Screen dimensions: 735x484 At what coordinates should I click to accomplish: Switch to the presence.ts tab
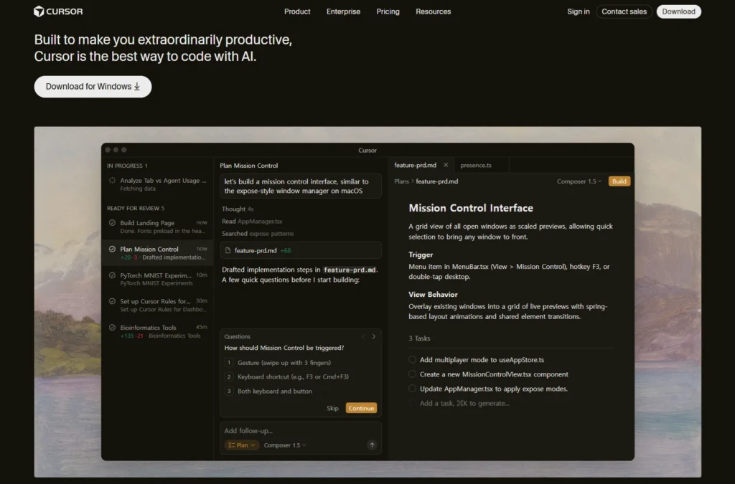(476, 165)
